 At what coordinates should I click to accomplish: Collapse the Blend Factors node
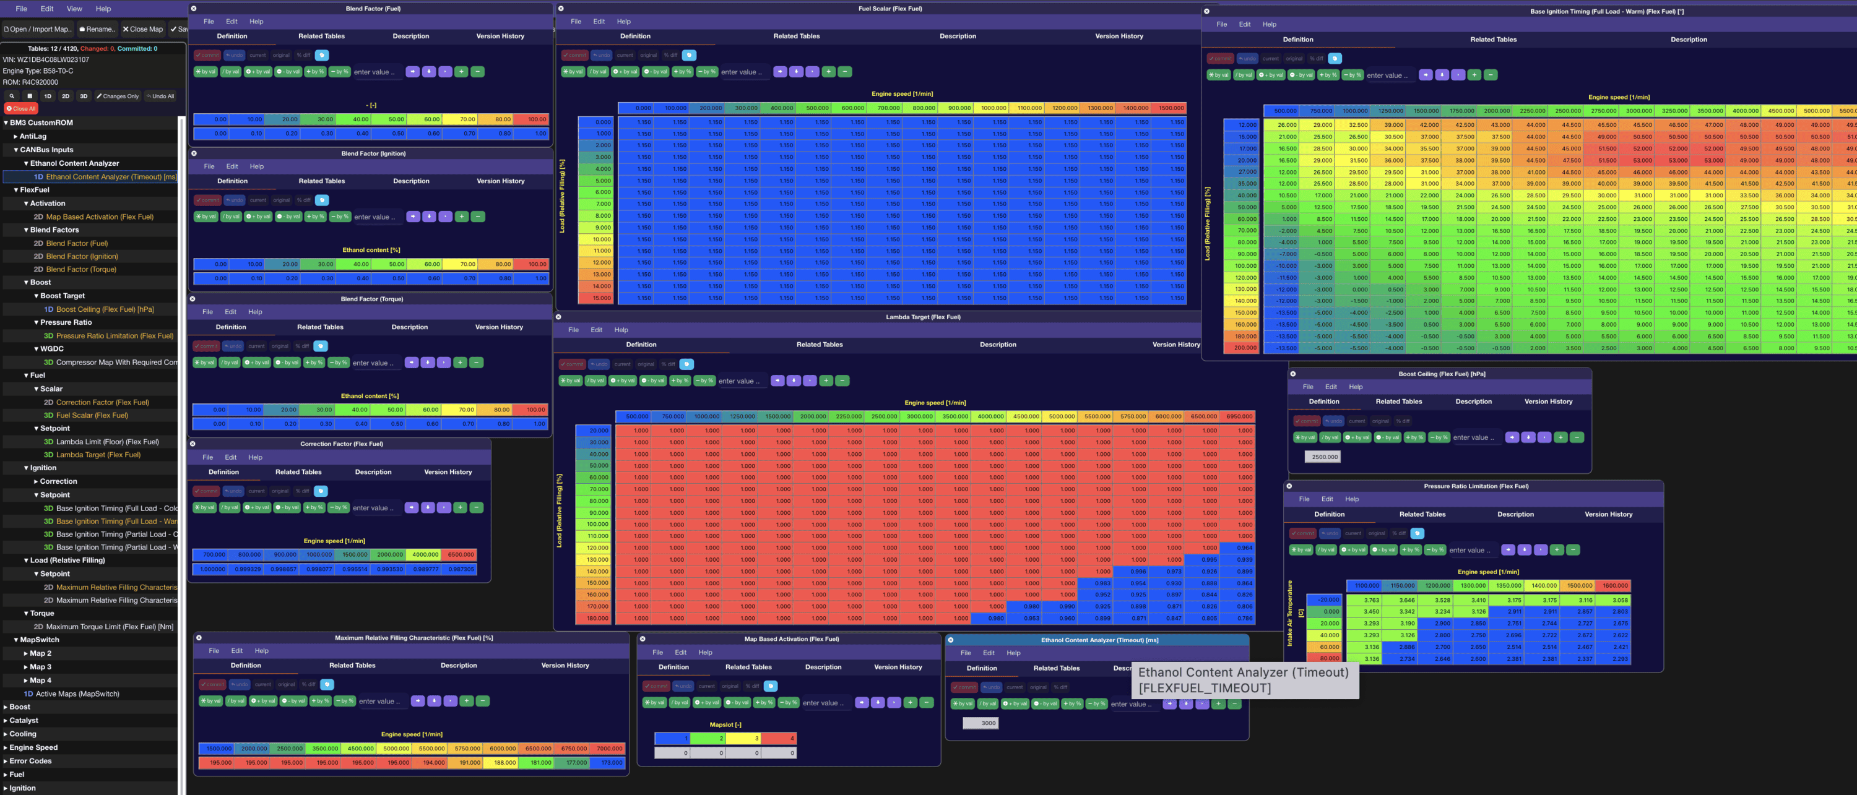(26, 230)
